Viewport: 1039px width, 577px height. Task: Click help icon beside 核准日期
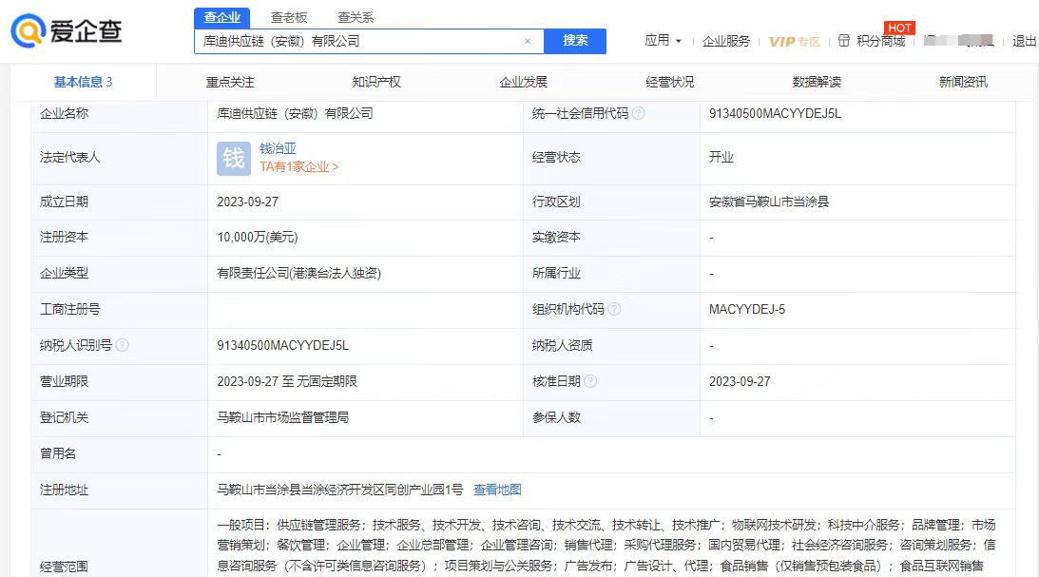point(590,381)
